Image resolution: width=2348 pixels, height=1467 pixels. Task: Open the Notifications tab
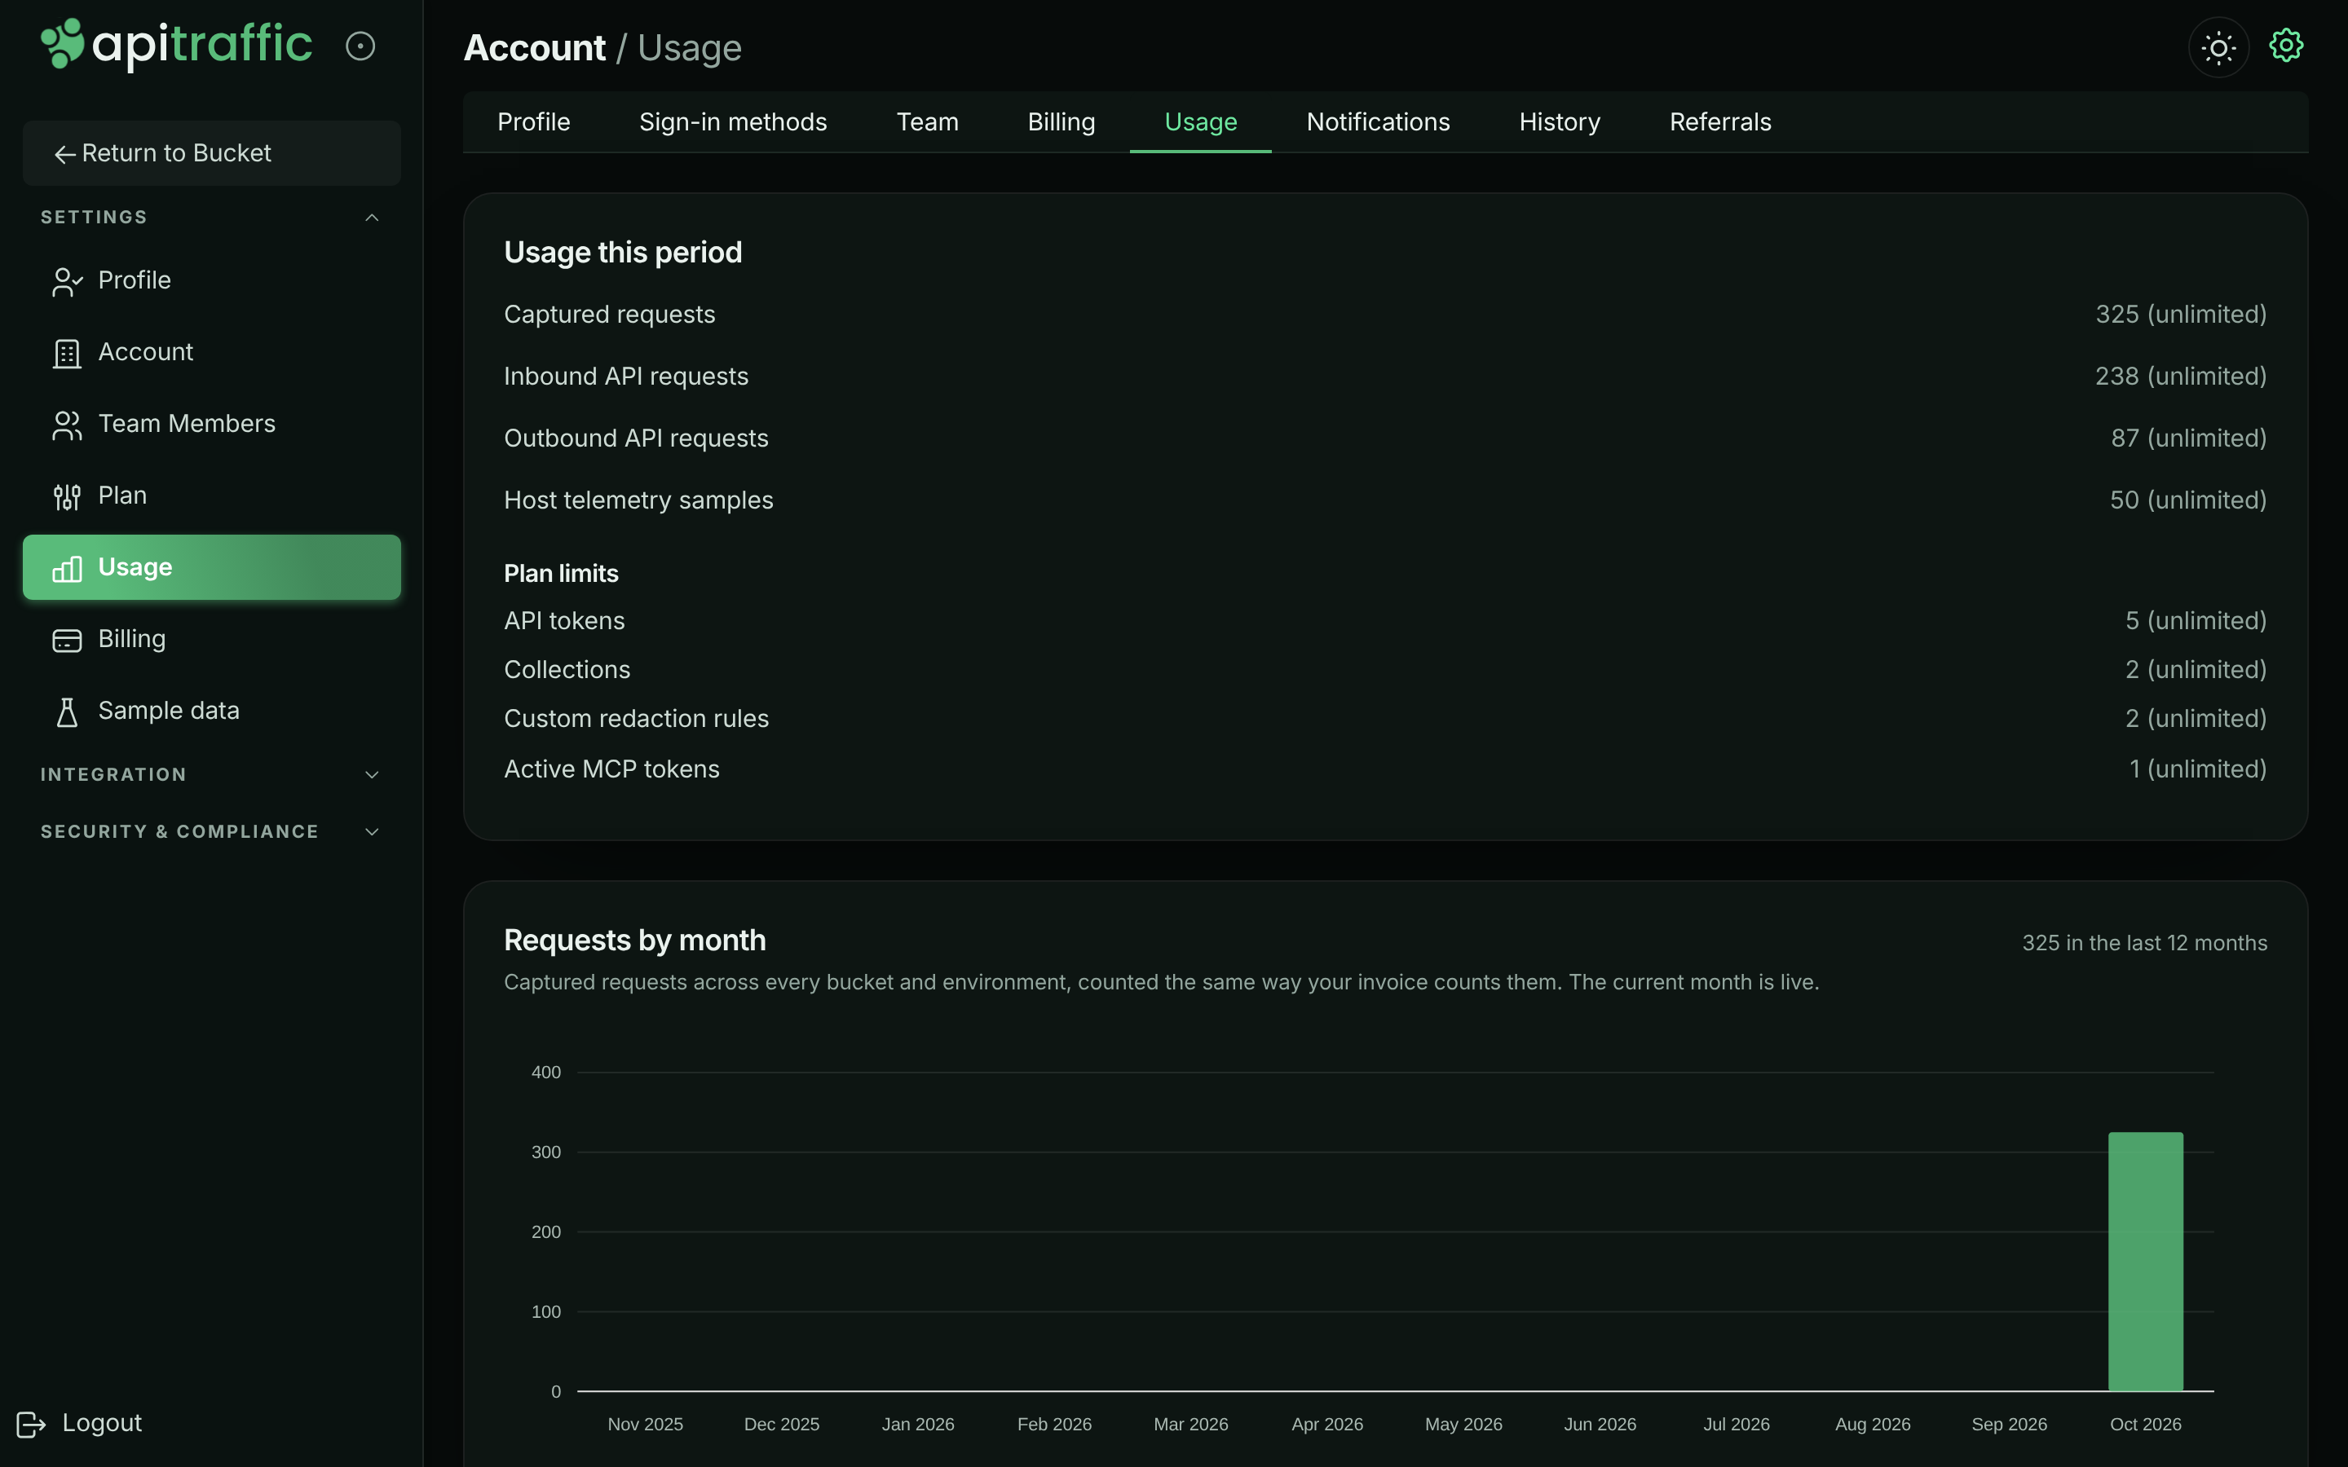pyautogui.click(x=1378, y=122)
